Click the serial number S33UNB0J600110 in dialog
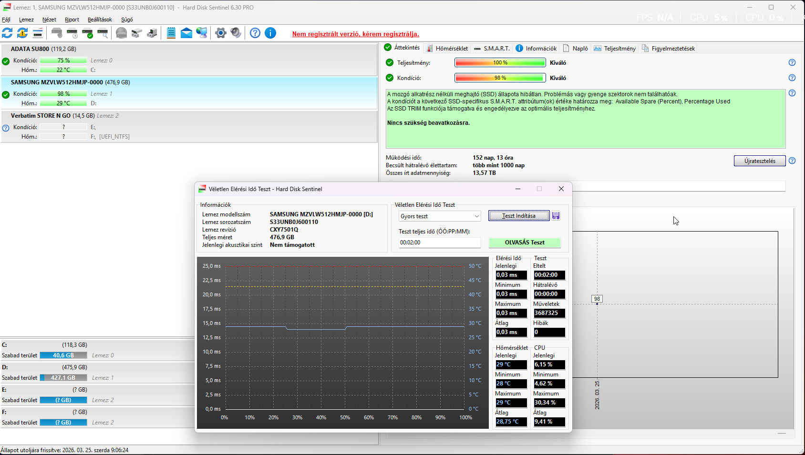This screenshot has height=455, width=805. point(294,222)
